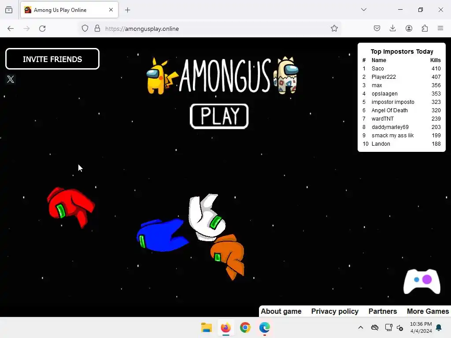Open the notification bell icon

[439, 327]
